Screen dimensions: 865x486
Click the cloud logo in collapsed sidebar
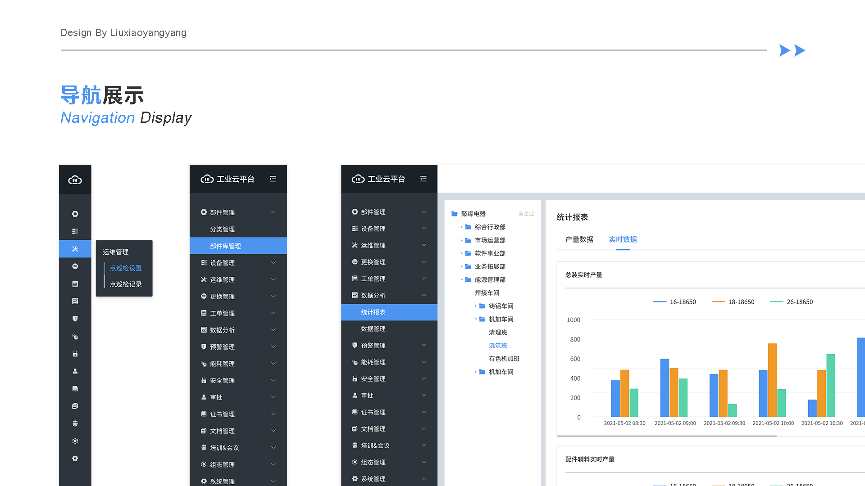pos(75,180)
